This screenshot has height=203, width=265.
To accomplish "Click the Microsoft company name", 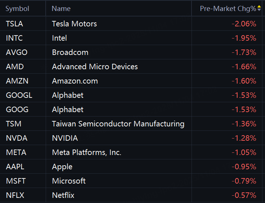I will (x=69, y=181).
